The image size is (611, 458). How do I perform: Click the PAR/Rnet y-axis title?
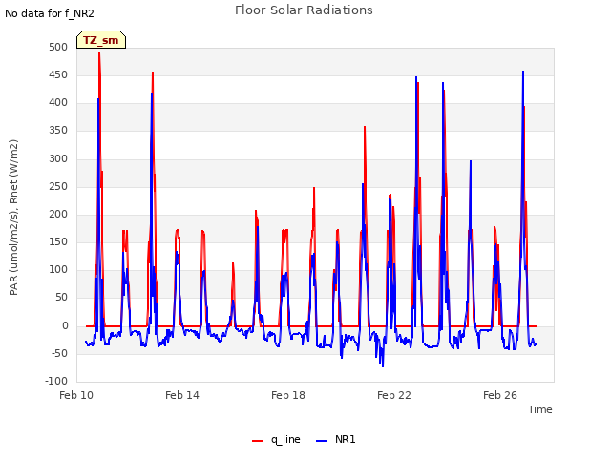13,218
